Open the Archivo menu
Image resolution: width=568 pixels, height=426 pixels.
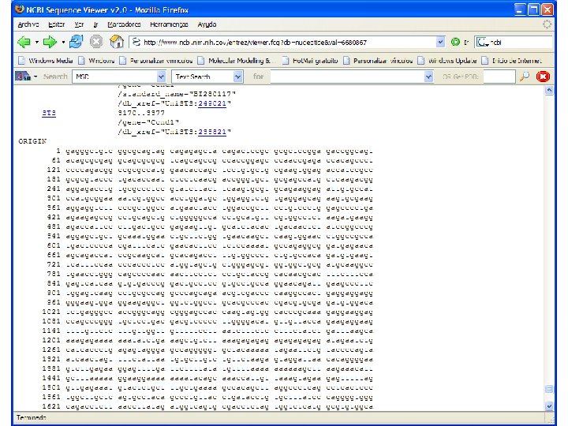point(28,24)
